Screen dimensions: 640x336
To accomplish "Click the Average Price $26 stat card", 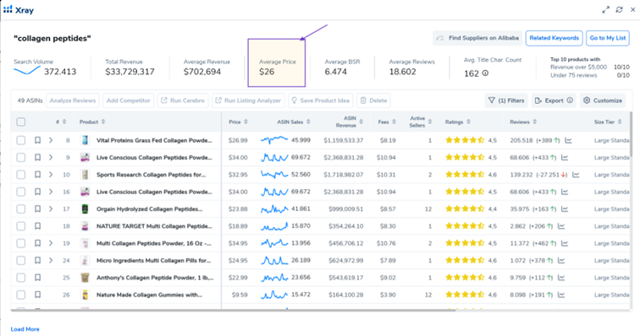I will [x=276, y=62].
